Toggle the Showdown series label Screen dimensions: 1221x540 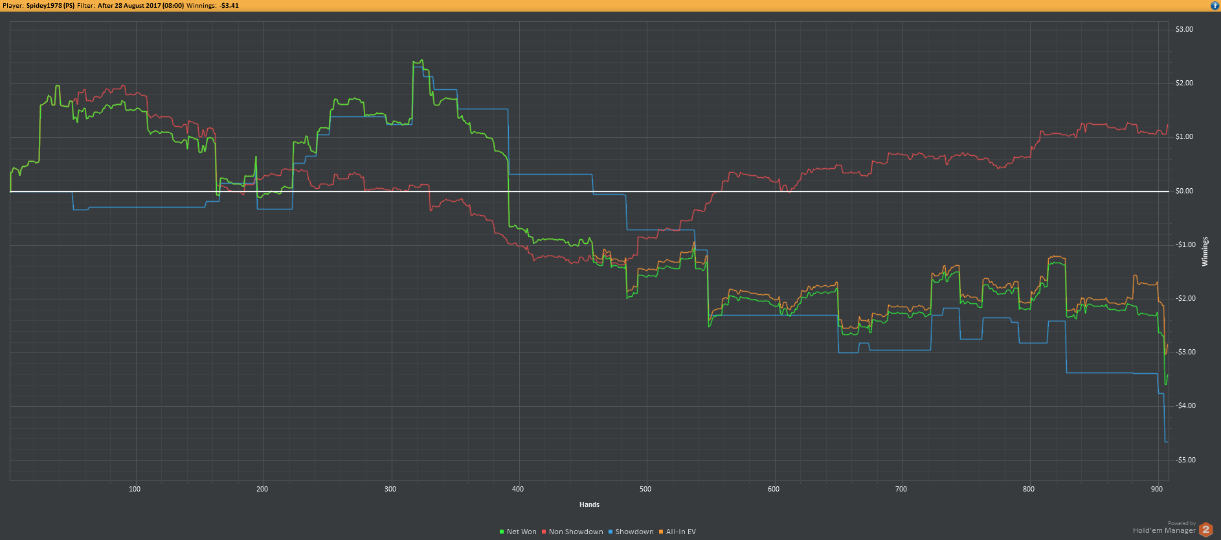pyautogui.click(x=634, y=532)
